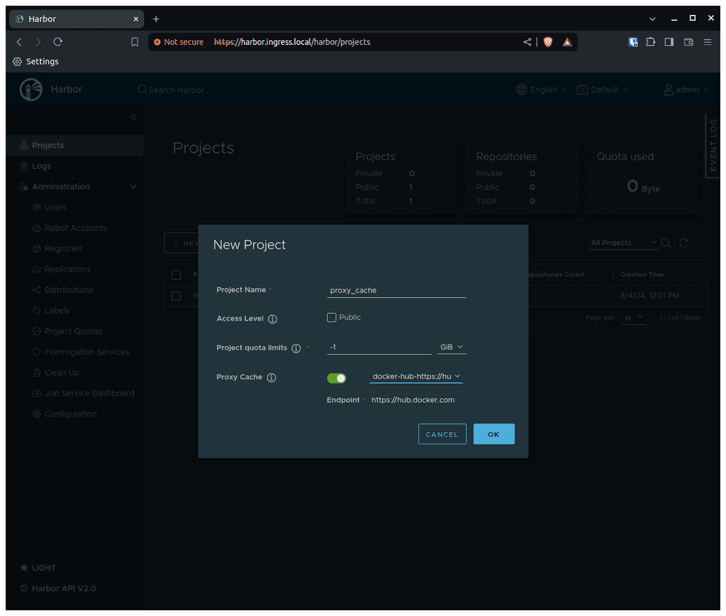This screenshot has width=726, height=616.
Task: Open the admin account menu
Action: tap(686, 89)
